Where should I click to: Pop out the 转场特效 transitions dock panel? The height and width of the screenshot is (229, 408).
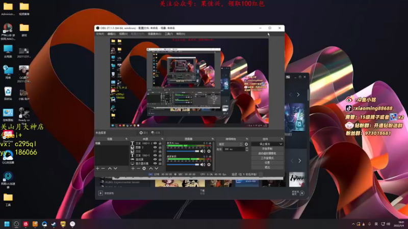247,139
